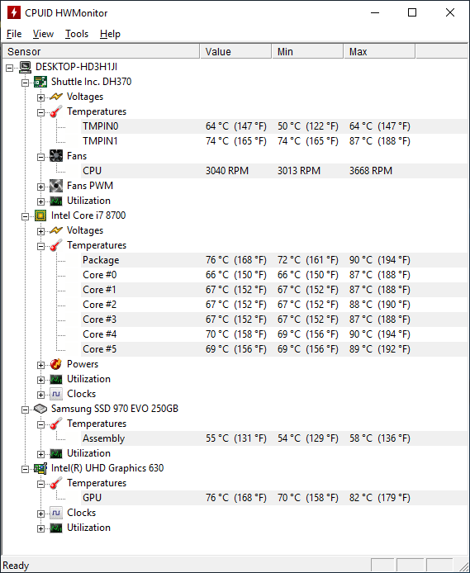The image size is (470, 573).
Task: Click Utilization icon under Shuttle DH370
Action: (x=56, y=201)
